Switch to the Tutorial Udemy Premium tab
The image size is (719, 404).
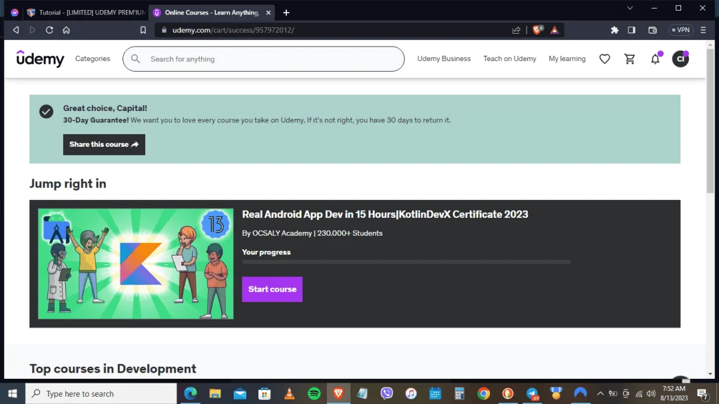pos(86,13)
